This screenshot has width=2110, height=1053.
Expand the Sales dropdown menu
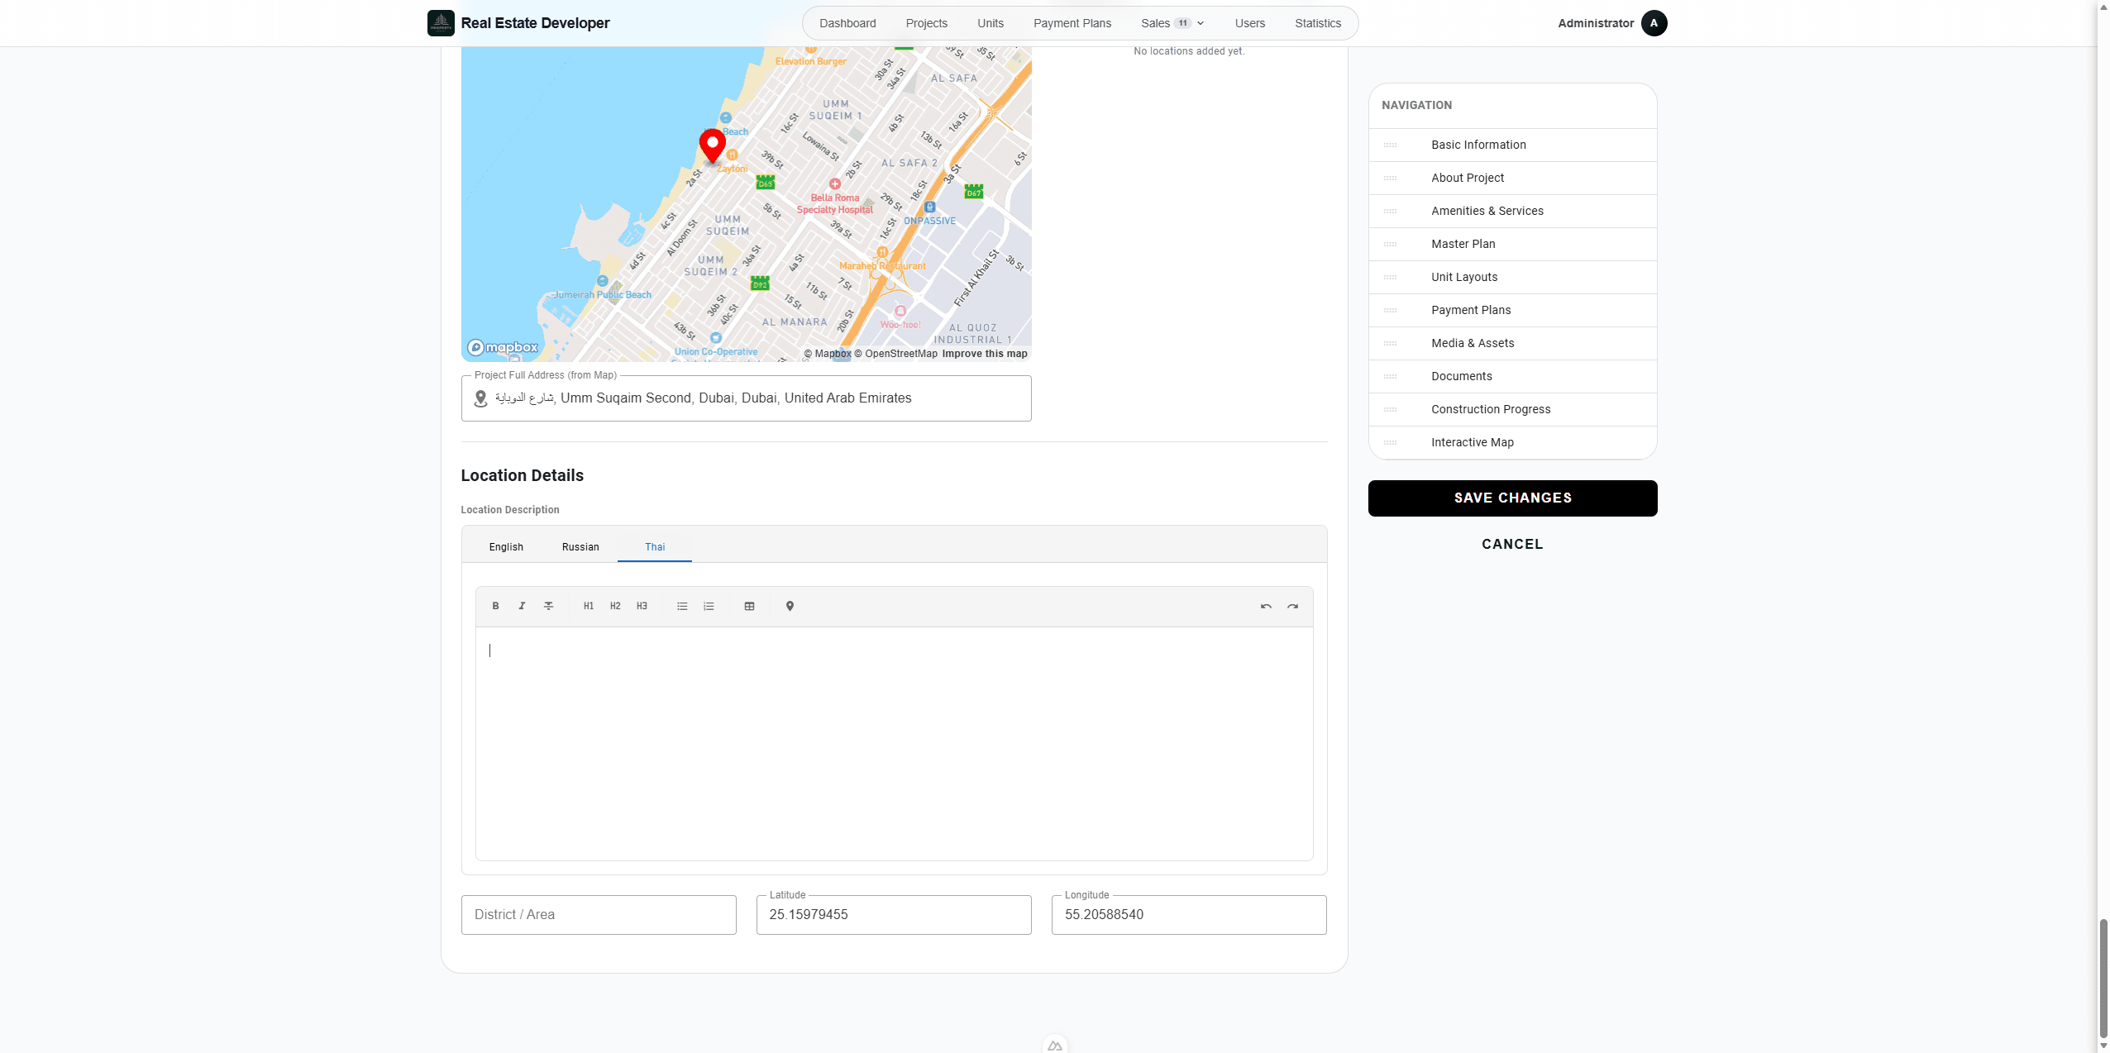[1172, 23]
